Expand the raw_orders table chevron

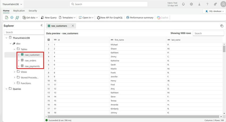point(19,60)
